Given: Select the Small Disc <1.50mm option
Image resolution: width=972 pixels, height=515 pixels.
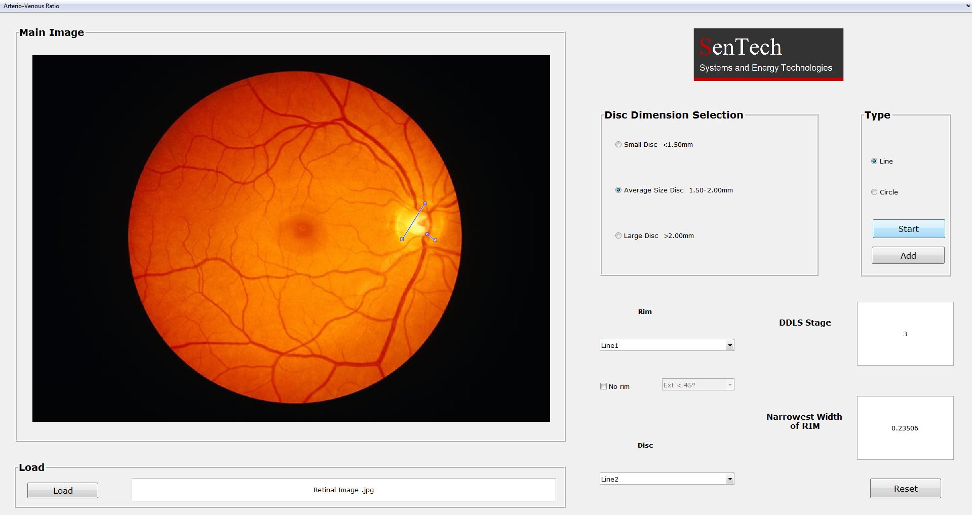Looking at the screenshot, I should tap(618, 144).
